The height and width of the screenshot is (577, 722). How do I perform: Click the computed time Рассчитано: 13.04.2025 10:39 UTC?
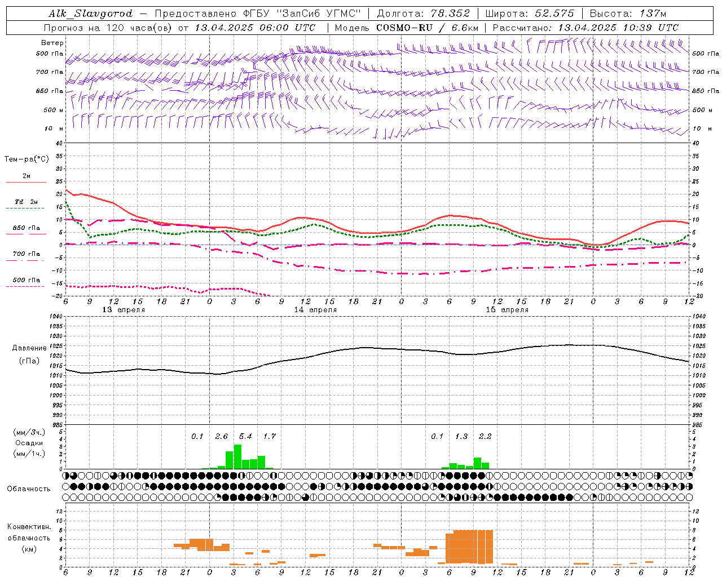pyautogui.click(x=585, y=28)
